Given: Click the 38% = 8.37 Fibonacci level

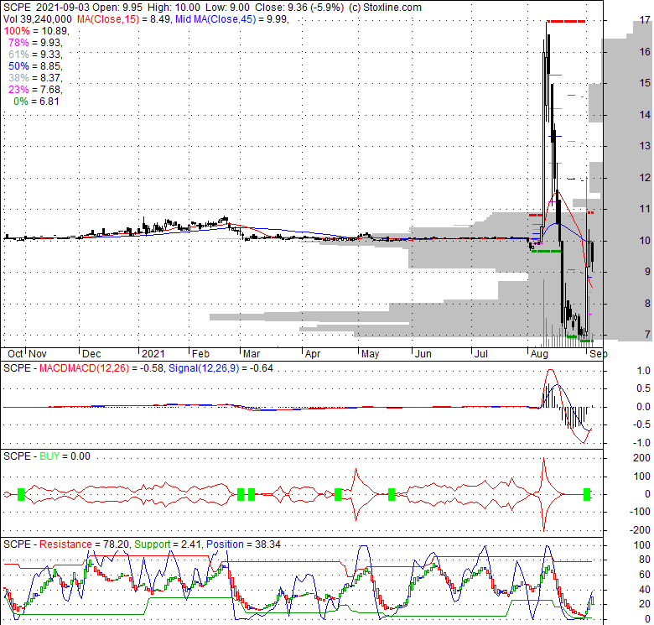Looking at the screenshot, I should coord(35,78).
